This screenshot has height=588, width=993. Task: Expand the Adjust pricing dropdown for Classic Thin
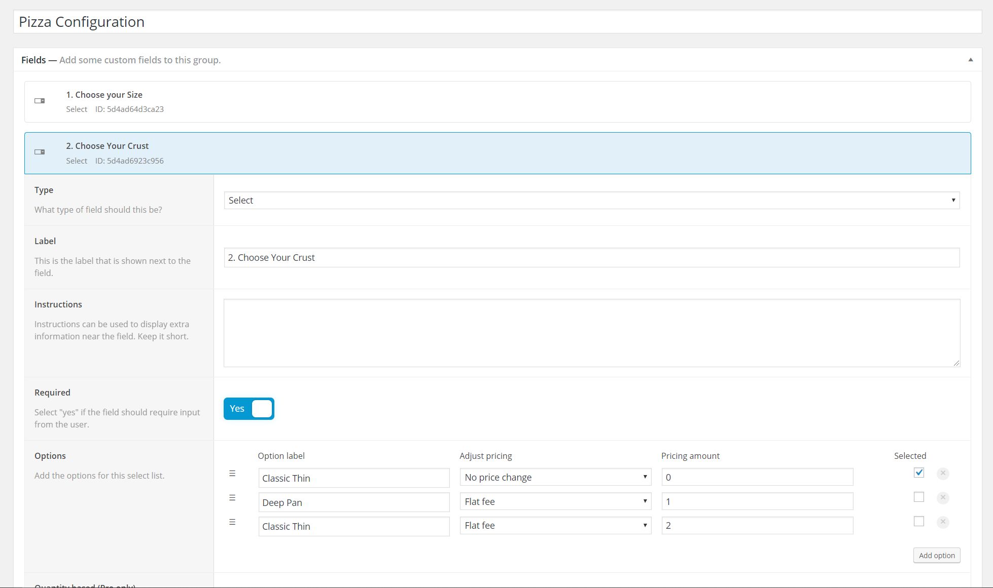tap(554, 477)
